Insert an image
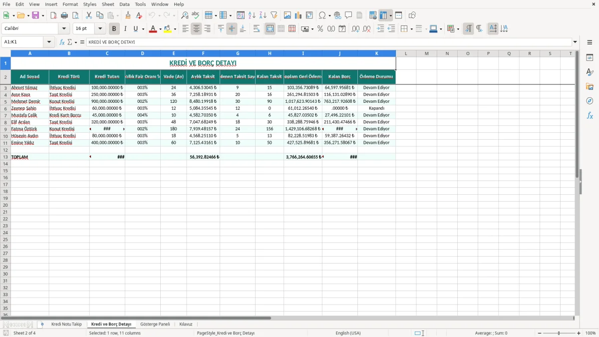Image resolution: width=599 pixels, height=337 pixels. point(288,15)
